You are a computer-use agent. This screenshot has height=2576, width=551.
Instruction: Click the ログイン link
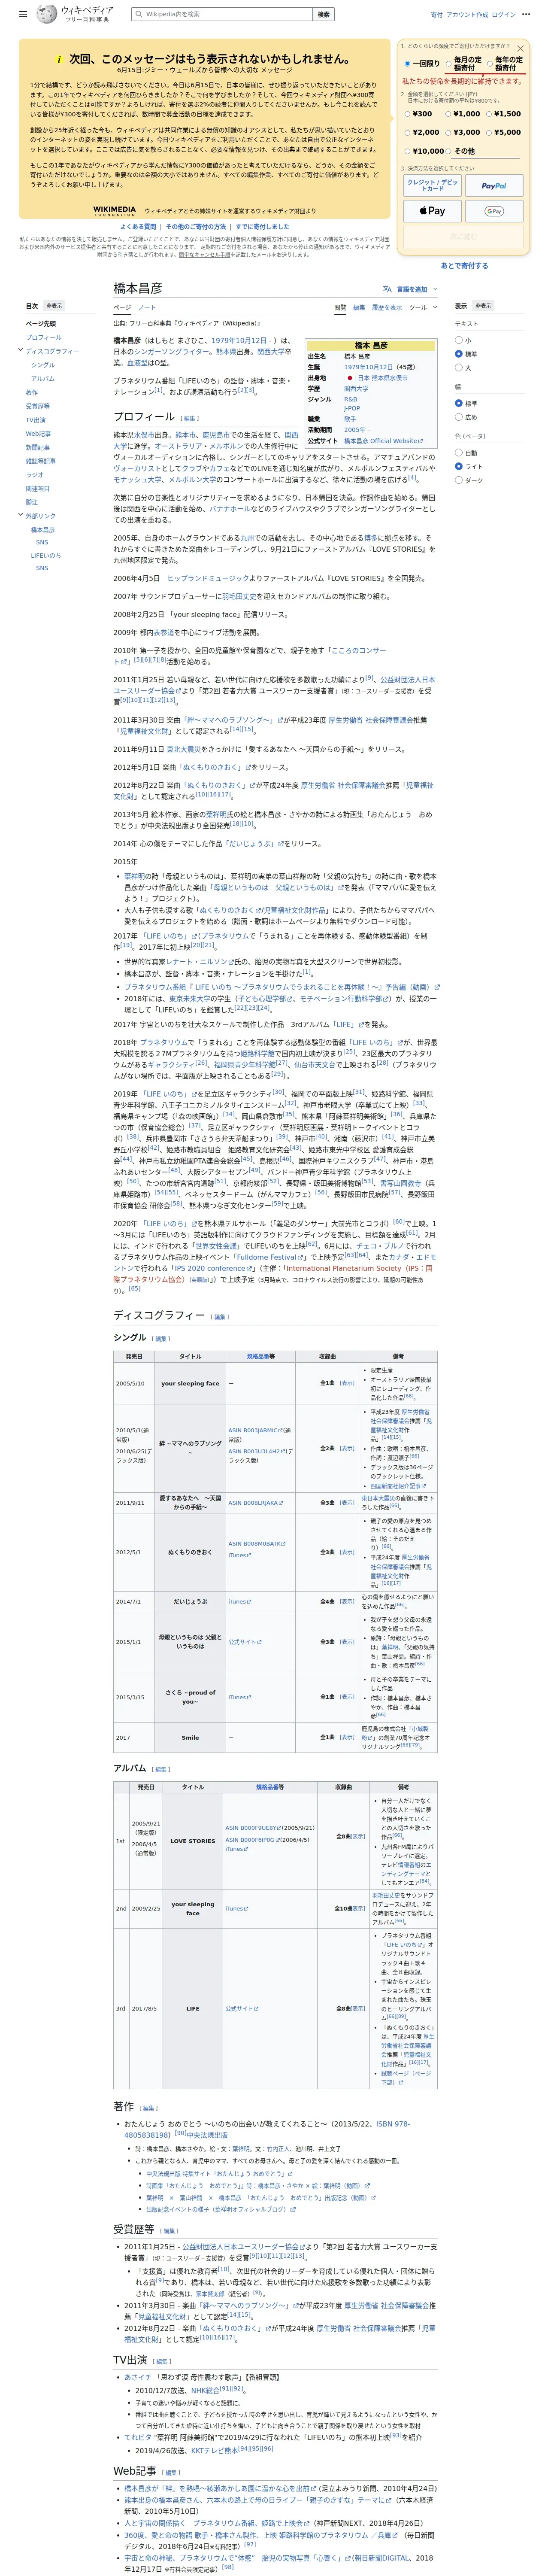(504, 14)
